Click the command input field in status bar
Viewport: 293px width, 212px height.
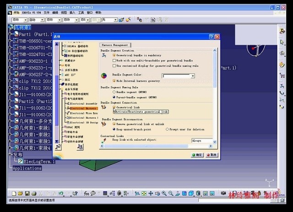[x=234, y=200]
